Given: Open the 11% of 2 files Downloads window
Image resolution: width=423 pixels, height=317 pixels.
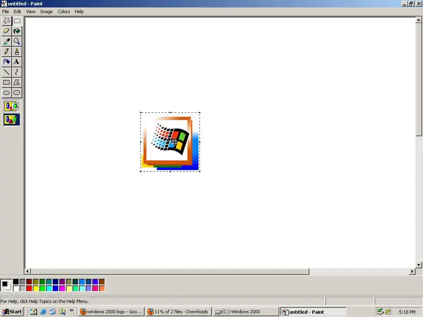Looking at the screenshot, I should 178,312.
